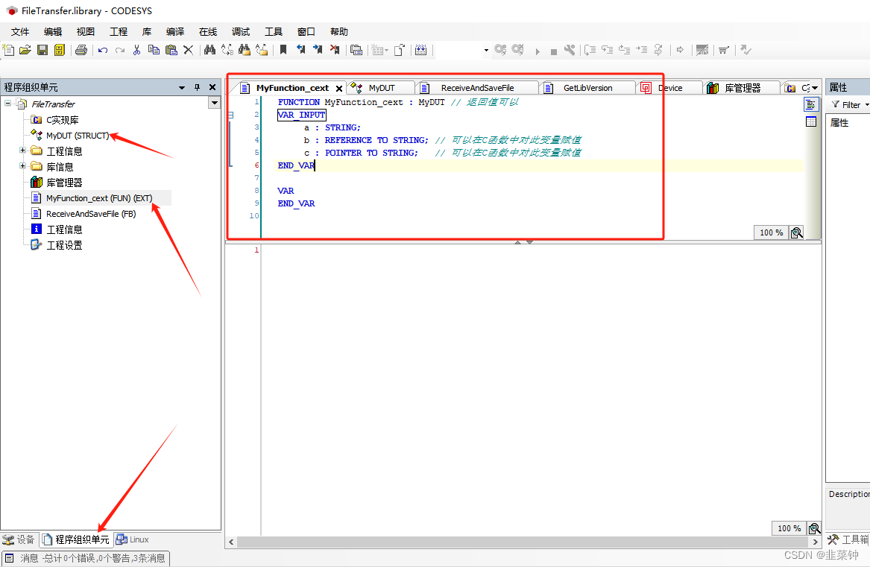This screenshot has height=567, width=870.
Task: Expand the 工程信息 folder in the tree
Action: pos(23,151)
